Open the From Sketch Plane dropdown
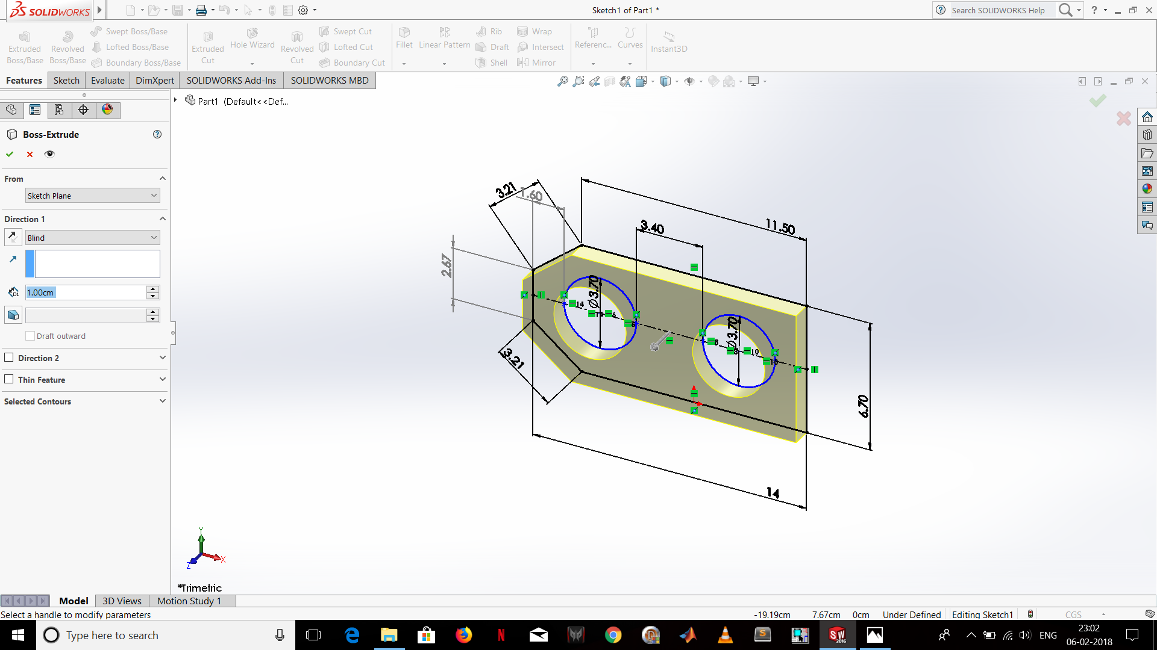The height and width of the screenshot is (650, 1157). pos(90,195)
